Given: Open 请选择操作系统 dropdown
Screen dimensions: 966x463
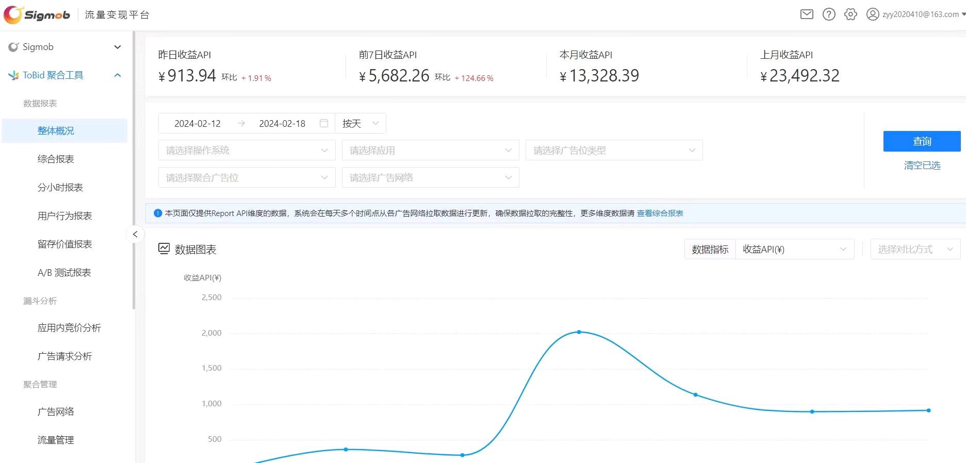Looking at the screenshot, I should (x=247, y=151).
